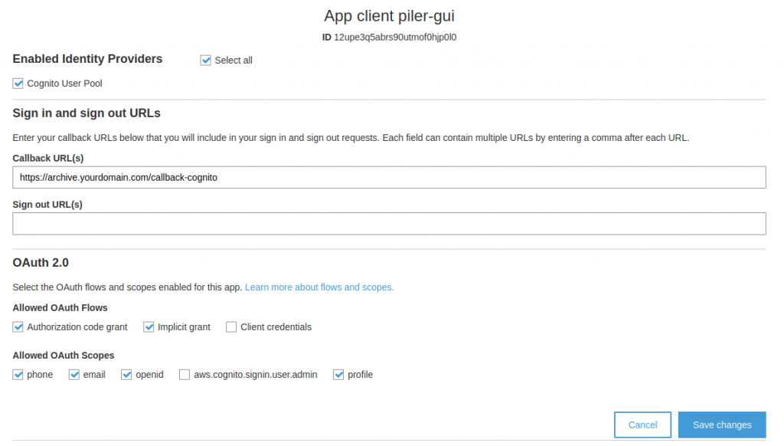Viewport: 784px width, 446px height.
Task: Open Learn more about flows and scopes
Action: click(319, 287)
